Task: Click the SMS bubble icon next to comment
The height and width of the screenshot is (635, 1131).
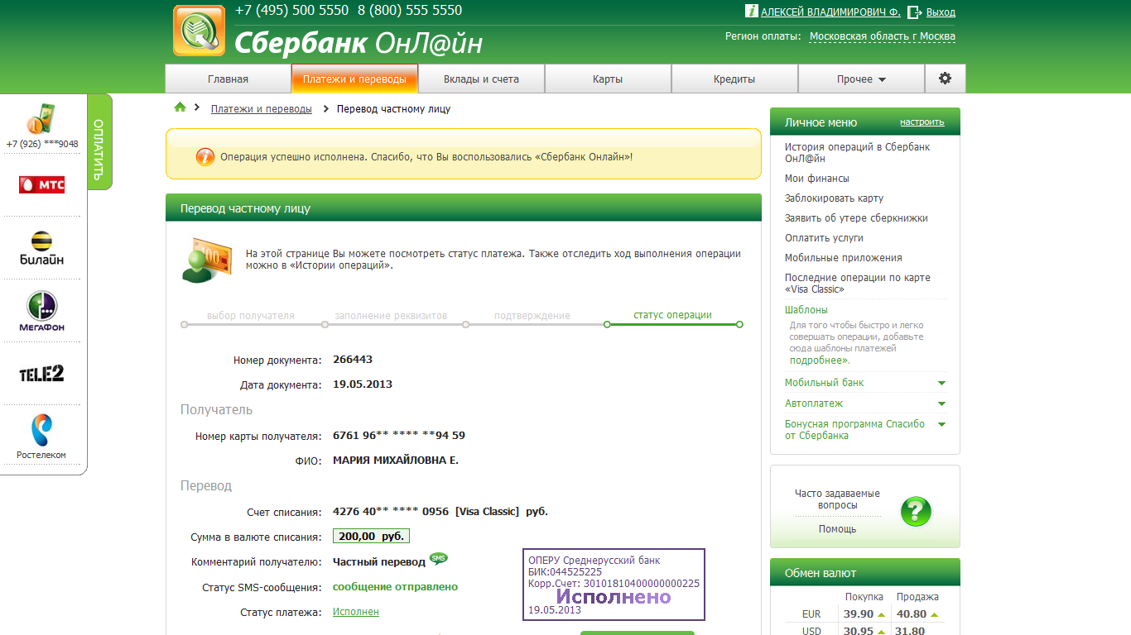Action: click(x=439, y=559)
